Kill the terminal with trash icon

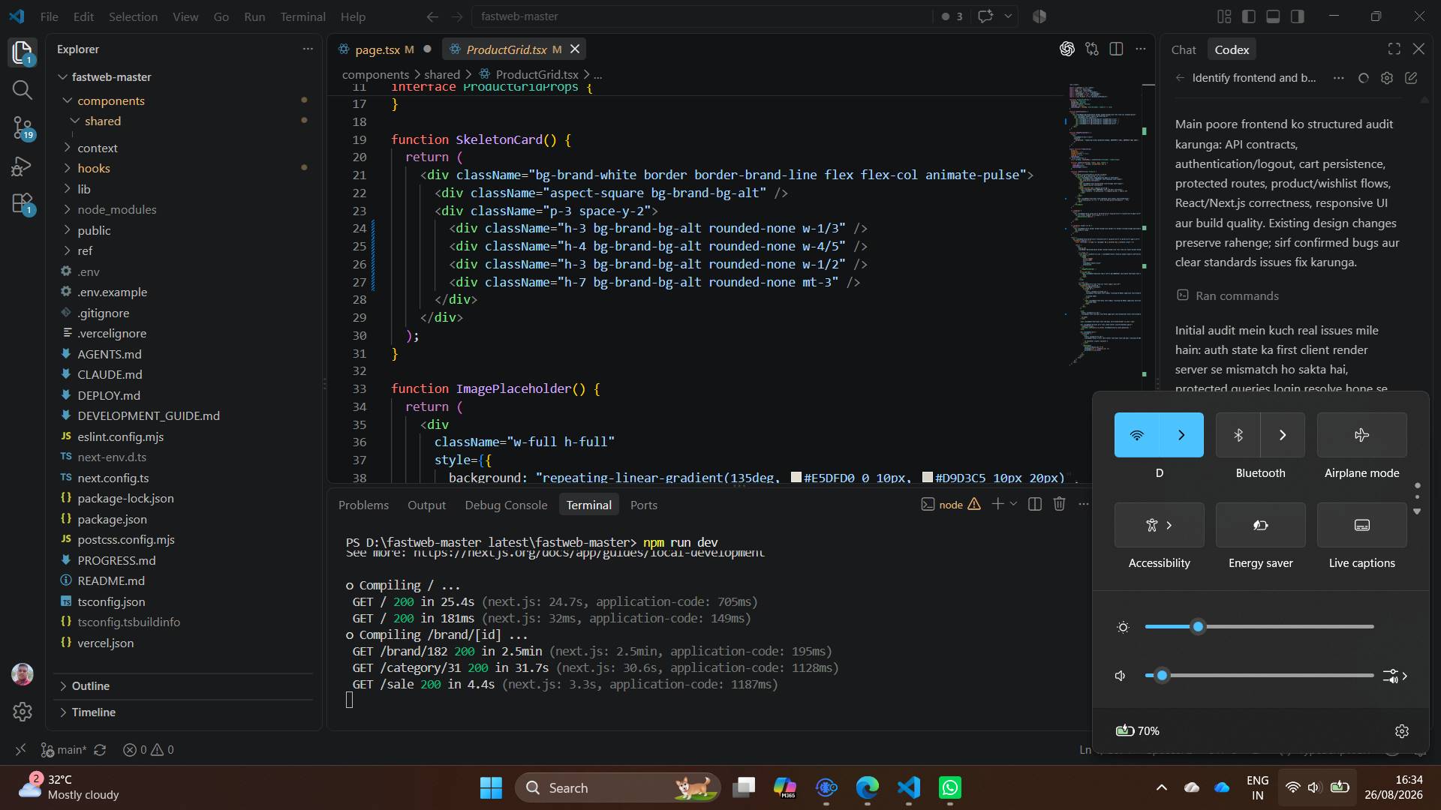tap(1059, 505)
